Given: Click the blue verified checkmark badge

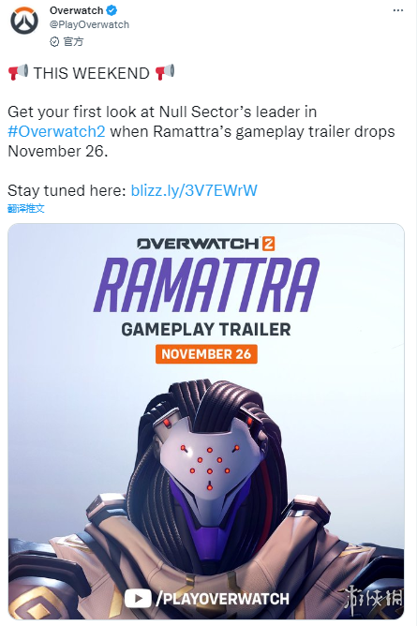Looking at the screenshot, I should click(x=112, y=10).
